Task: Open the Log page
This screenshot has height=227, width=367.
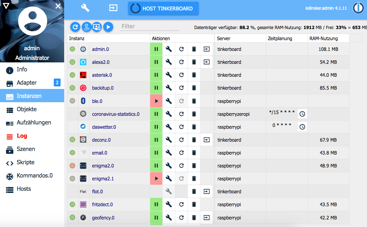Action: (x=32, y=136)
